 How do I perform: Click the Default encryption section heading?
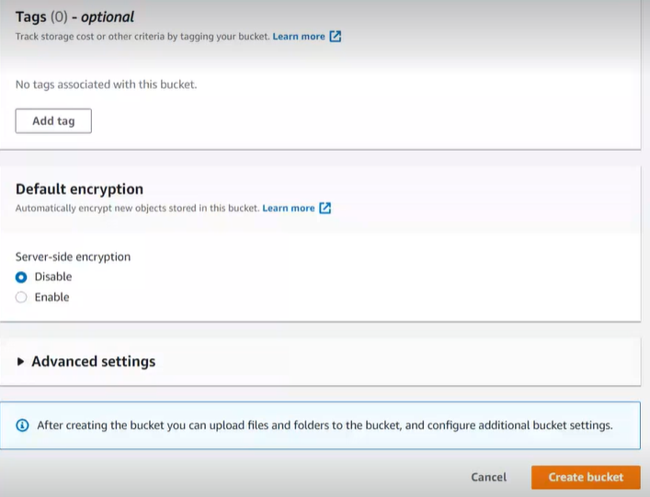point(79,189)
